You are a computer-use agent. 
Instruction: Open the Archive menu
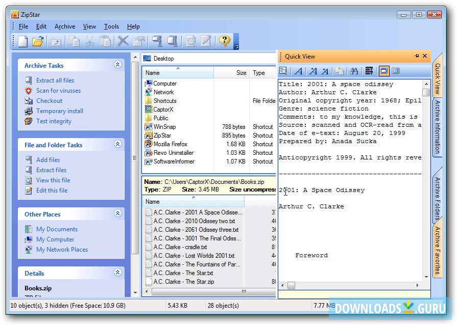65,26
